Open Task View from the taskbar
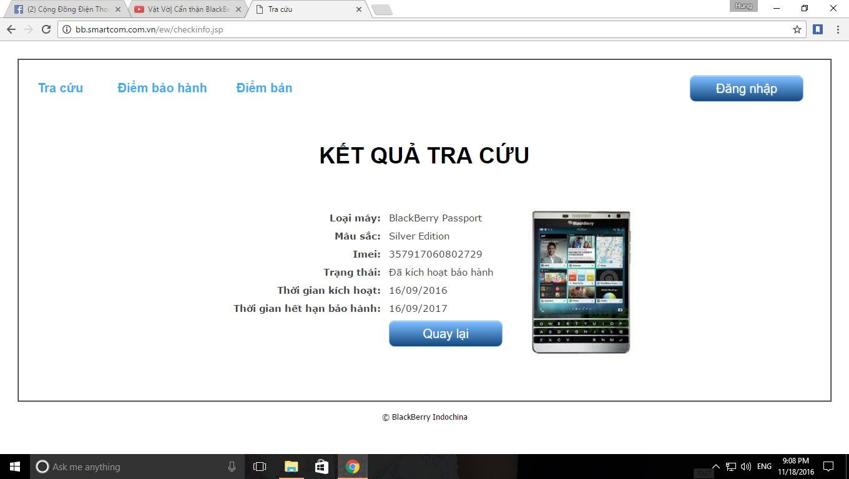The width and height of the screenshot is (849, 479). coord(259,466)
